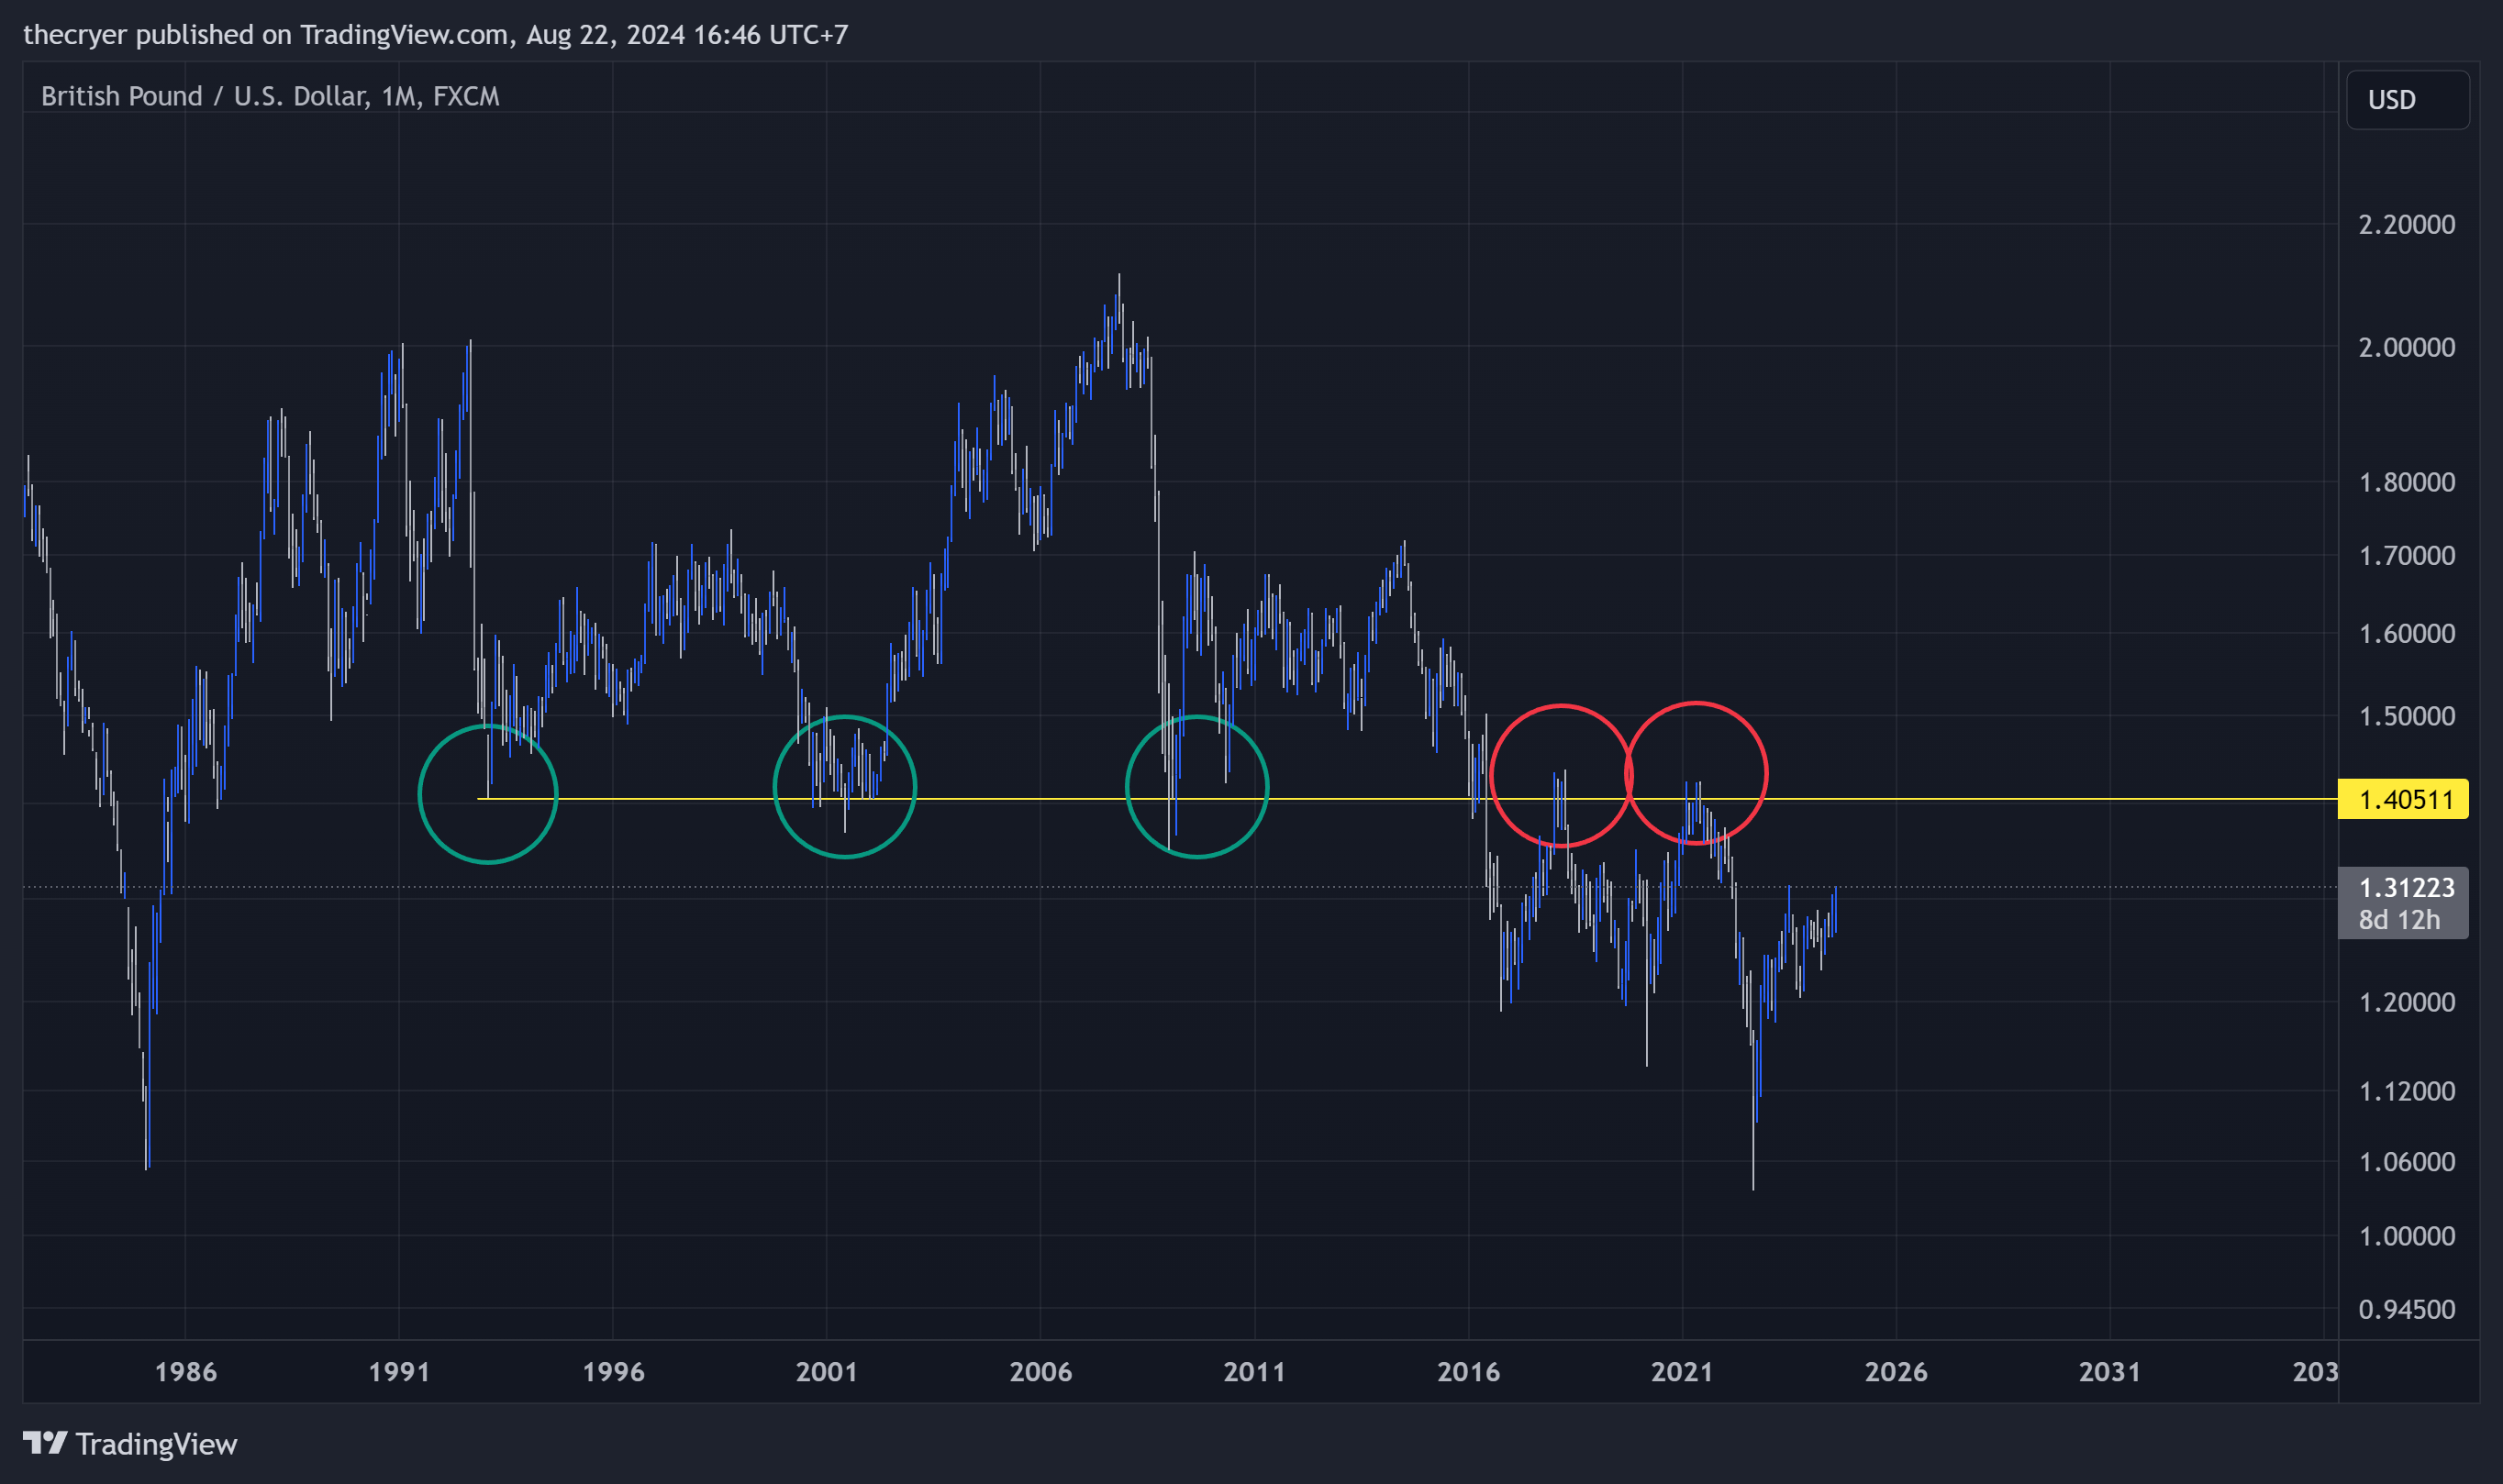
Task: Click the 1.60000 price axis label
Action: (2406, 633)
